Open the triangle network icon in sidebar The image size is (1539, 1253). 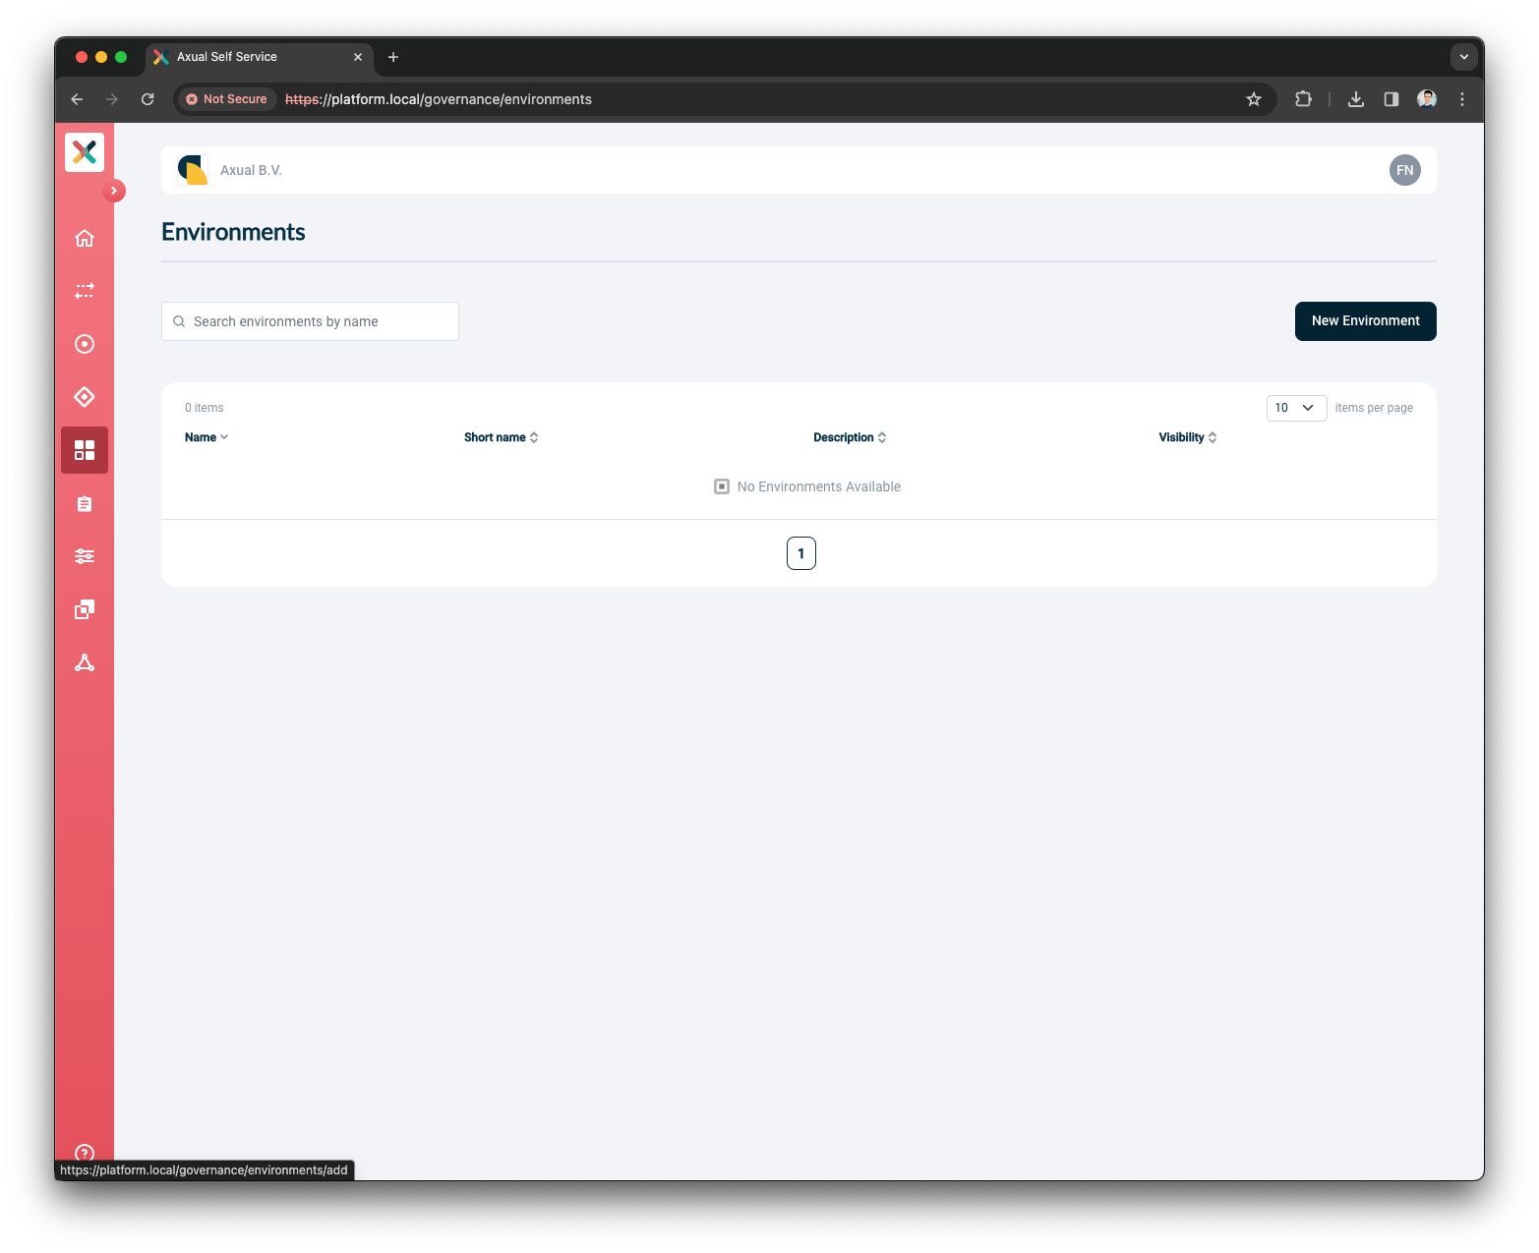point(85,662)
